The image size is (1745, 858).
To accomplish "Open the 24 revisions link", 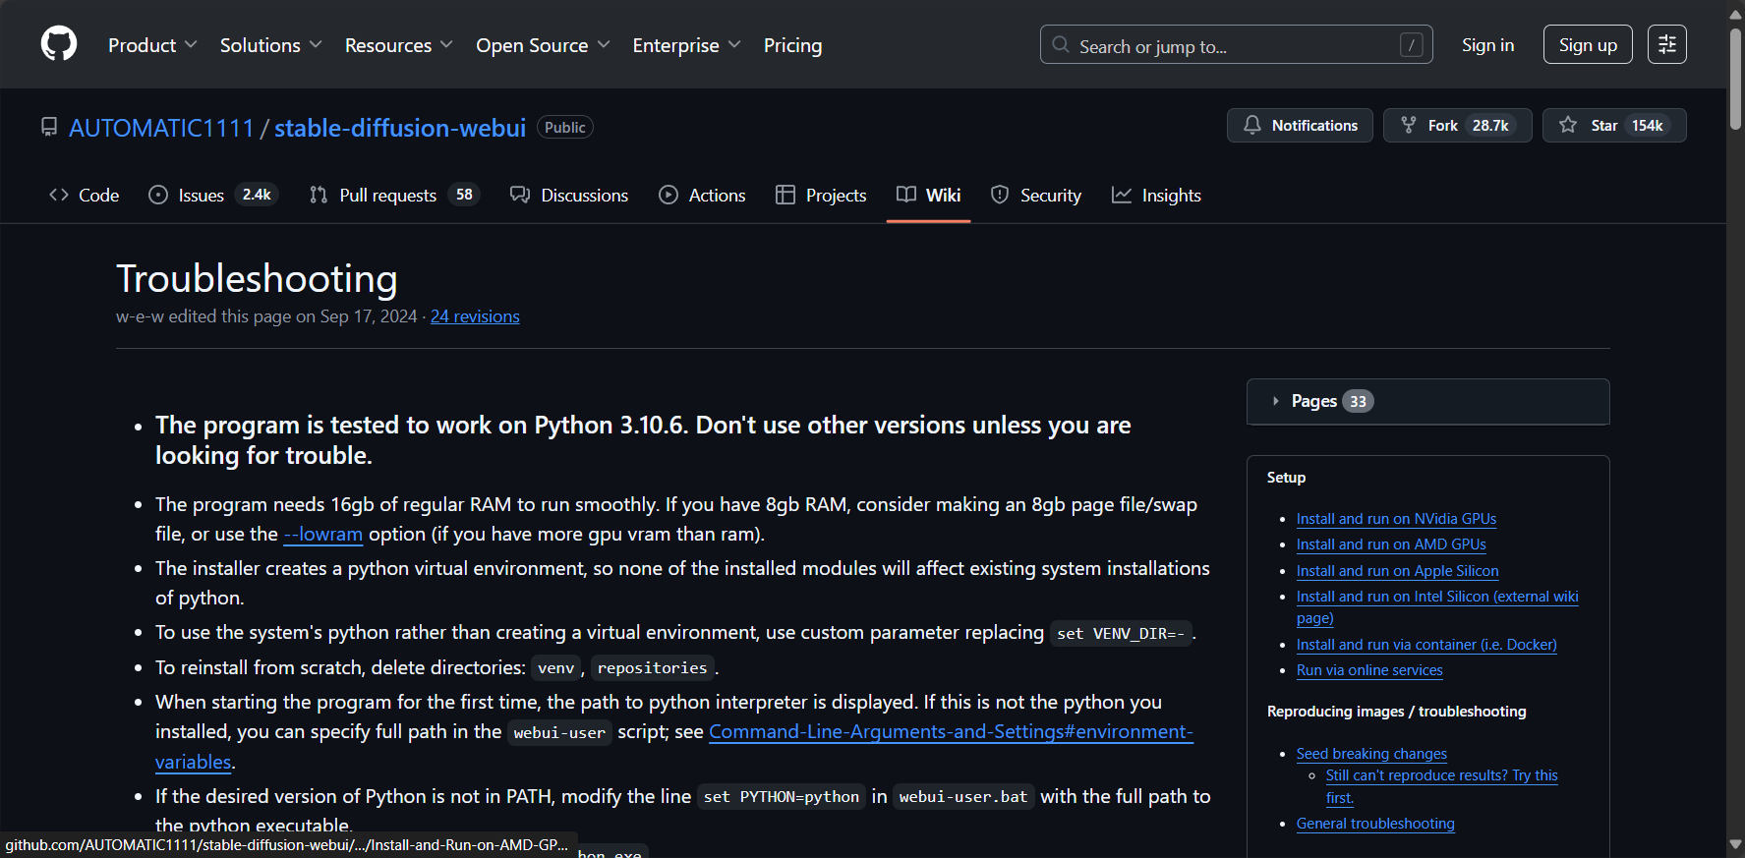I will [x=475, y=316].
